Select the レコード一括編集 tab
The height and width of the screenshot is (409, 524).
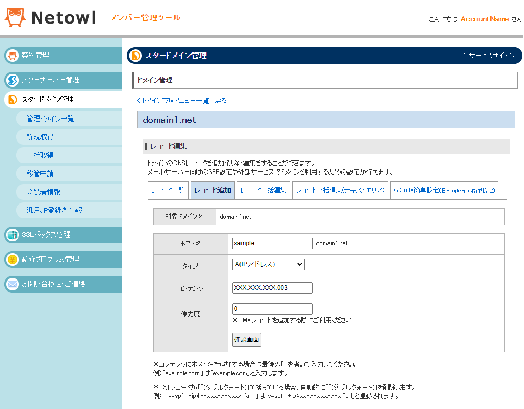point(263,190)
